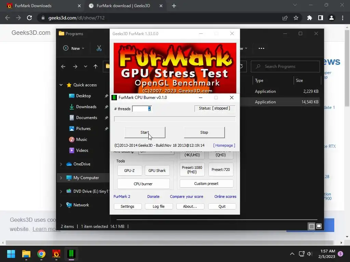The width and height of the screenshot is (350, 262).
Task: Open Chrome extensions puzzle icon
Action: coord(310,18)
